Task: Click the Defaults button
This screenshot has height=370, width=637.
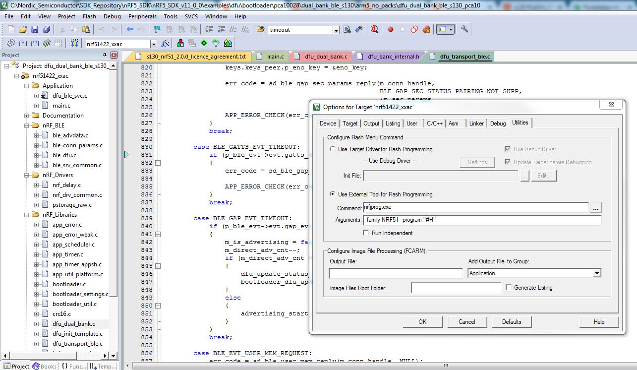Action: (x=511, y=322)
